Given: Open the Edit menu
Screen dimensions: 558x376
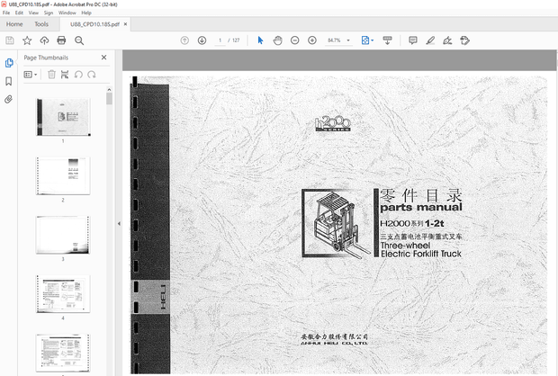Looking at the screenshot, I should pos(19,13).
